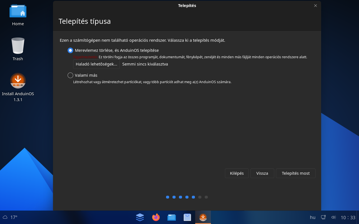Open the software store bag icon
Image resolution: width=359 pixels, height=224 pixels.
point(187,217)
